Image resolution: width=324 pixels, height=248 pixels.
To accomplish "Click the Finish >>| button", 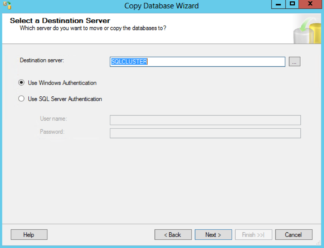I will tap(253, 235).
